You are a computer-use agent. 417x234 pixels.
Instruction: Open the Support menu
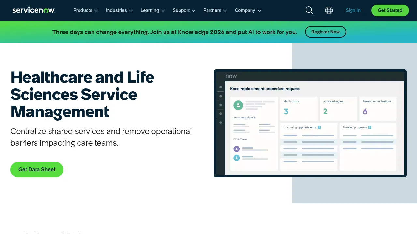coord(184,10)
